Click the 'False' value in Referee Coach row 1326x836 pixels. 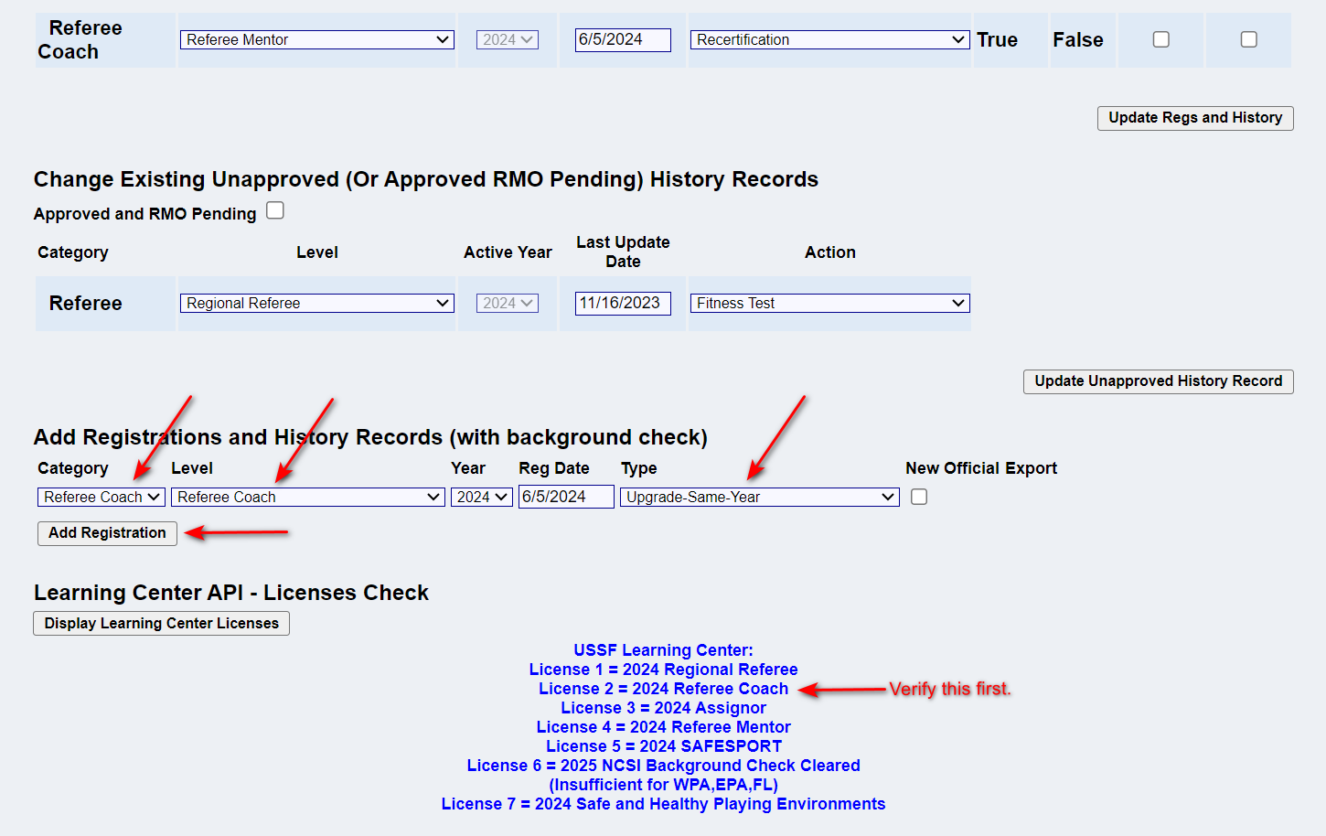pyautogui.click(x=1078, y=39)
